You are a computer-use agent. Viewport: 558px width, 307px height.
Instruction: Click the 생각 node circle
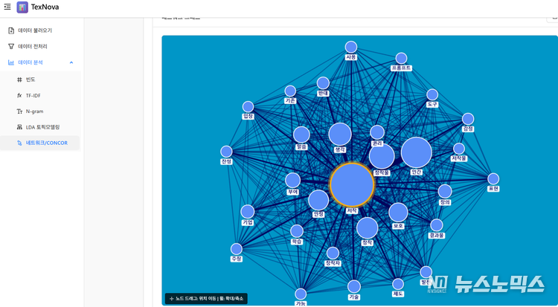pos(340,135)
